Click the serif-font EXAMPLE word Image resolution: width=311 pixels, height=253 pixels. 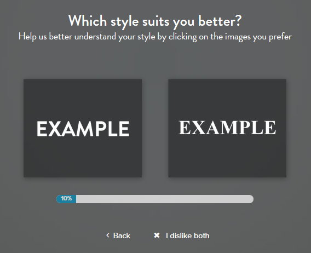tap(227, 128)
